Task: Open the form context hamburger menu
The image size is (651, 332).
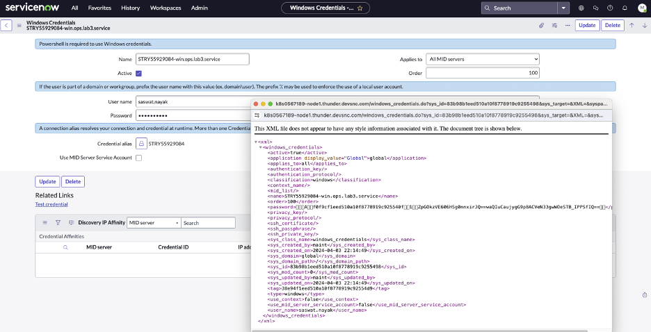Action: (x=19, y=25)
